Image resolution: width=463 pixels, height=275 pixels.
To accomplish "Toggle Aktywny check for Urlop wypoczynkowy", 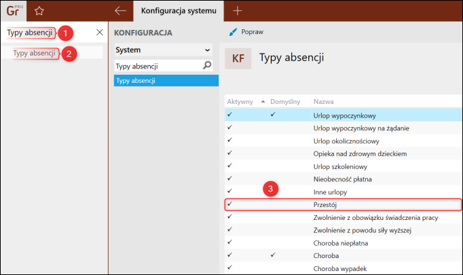I will 230,114.
